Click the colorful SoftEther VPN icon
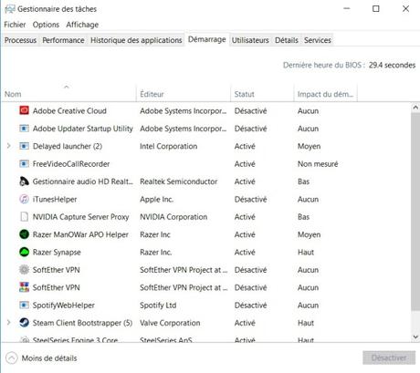Viewport: 420px width, 373px height. click(24, 287)
